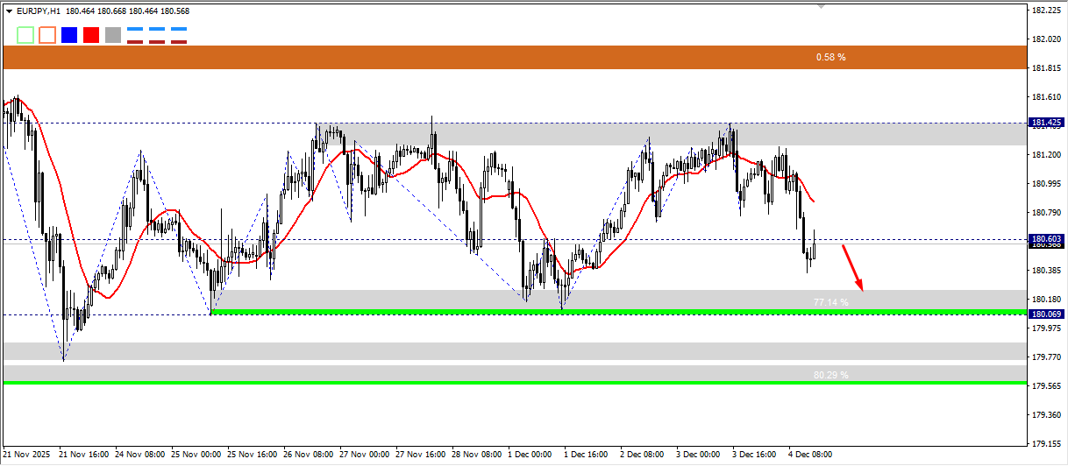Click the 3 Dec 00:00 time label
Viewport: 1068px width, 466px height.
pyautogui.click(x=699, y=455)
